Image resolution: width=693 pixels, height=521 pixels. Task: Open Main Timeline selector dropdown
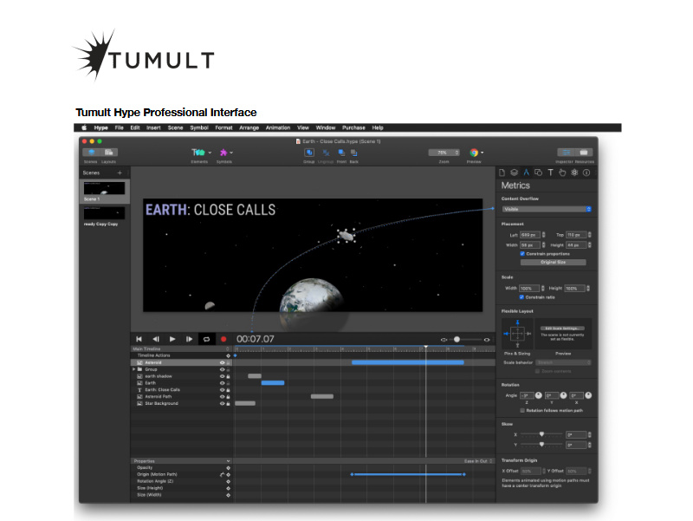(181, 349)
